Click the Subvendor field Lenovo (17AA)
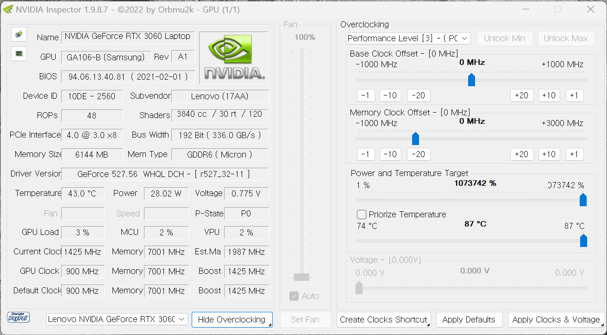The height and width of the screenshot is (335, 607). (220, 96)
